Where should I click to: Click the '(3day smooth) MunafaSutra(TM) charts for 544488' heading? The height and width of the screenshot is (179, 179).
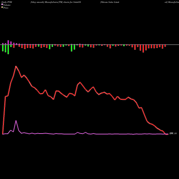point(55,2)
